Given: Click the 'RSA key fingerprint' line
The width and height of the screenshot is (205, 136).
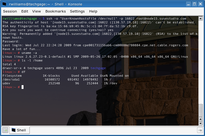Looking at the screenshot, I should pos(70,26).
